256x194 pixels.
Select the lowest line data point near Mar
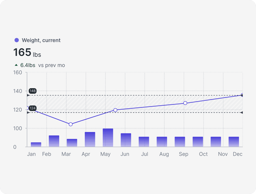click(70, 124)
